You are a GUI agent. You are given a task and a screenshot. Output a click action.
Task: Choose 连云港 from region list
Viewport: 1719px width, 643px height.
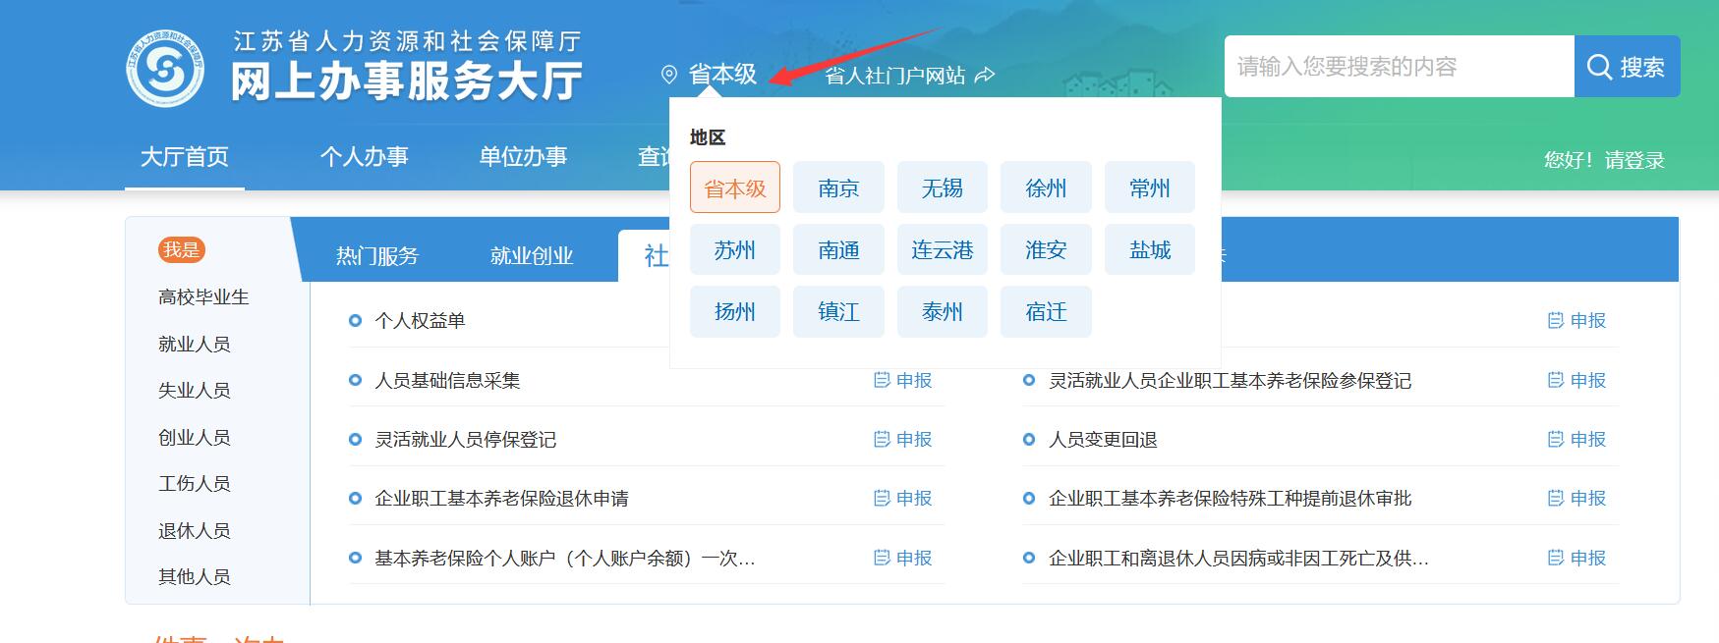pos(943,249)
